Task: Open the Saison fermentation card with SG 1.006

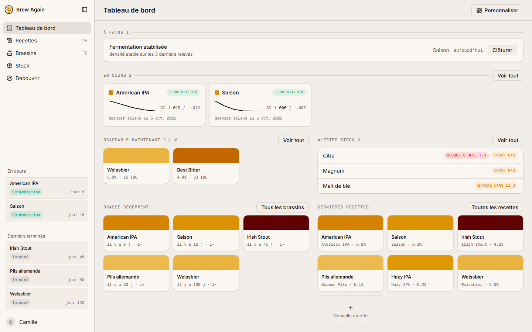Action: tap(260, 105)
